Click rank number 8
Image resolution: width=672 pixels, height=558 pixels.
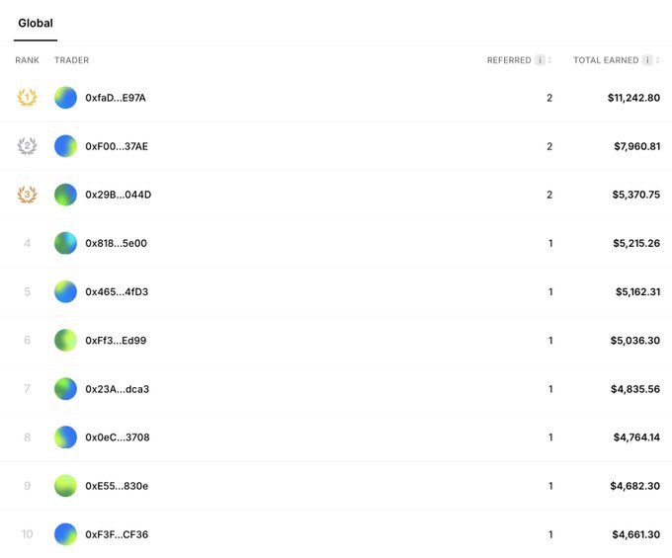coord(27,438)
